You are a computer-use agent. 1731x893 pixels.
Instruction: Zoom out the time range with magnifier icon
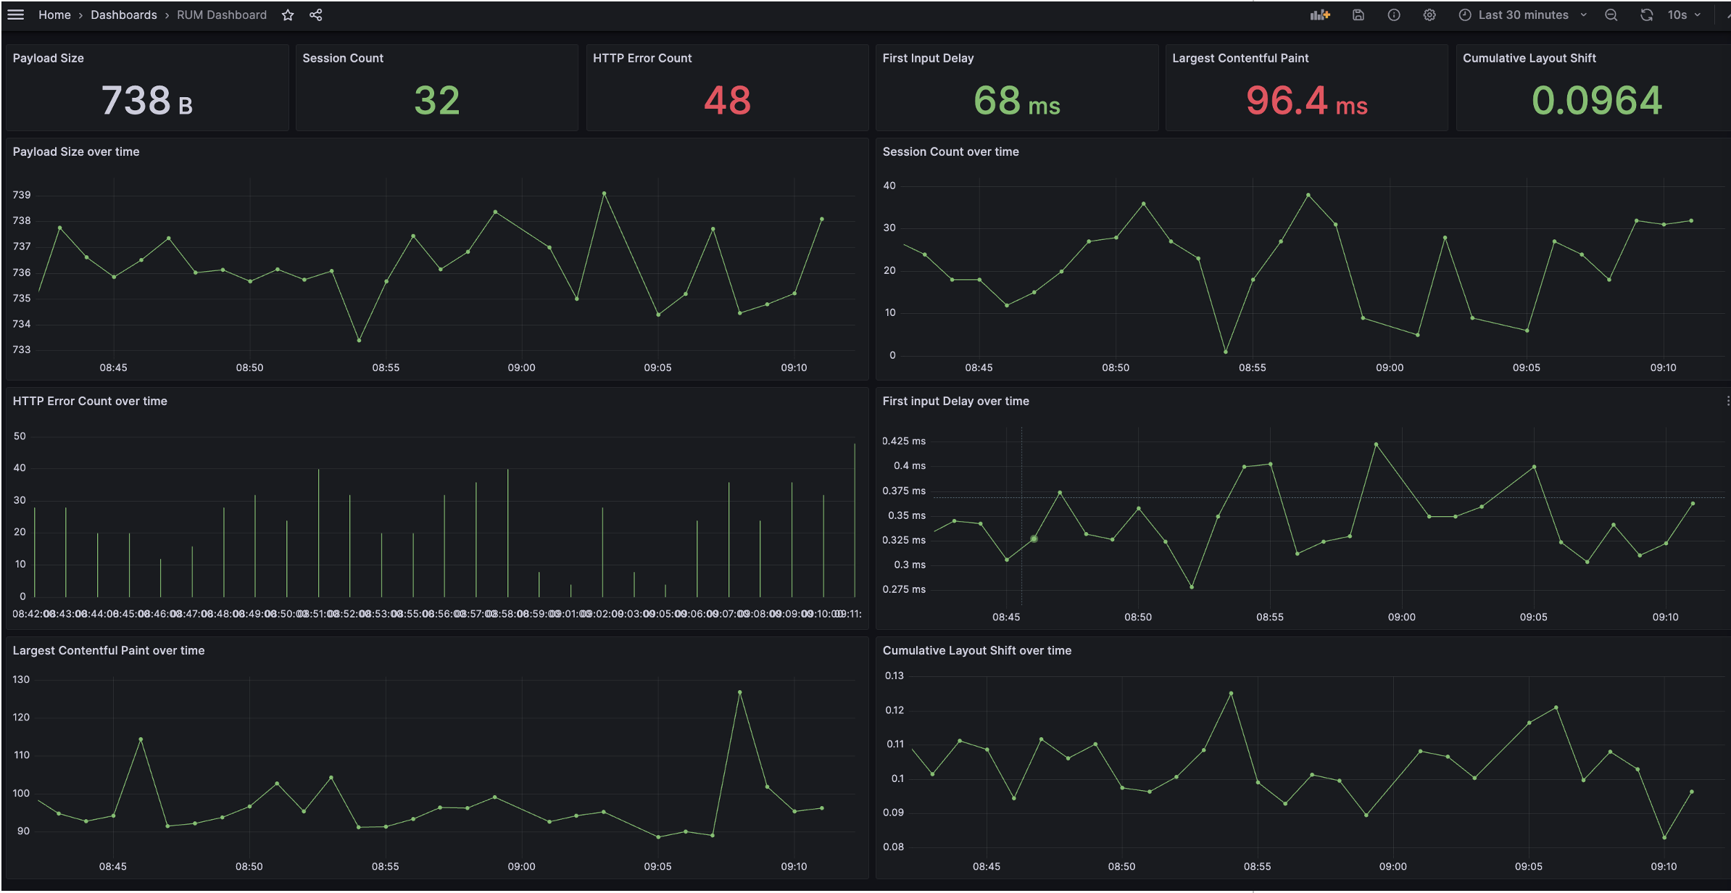[1611, 14]
